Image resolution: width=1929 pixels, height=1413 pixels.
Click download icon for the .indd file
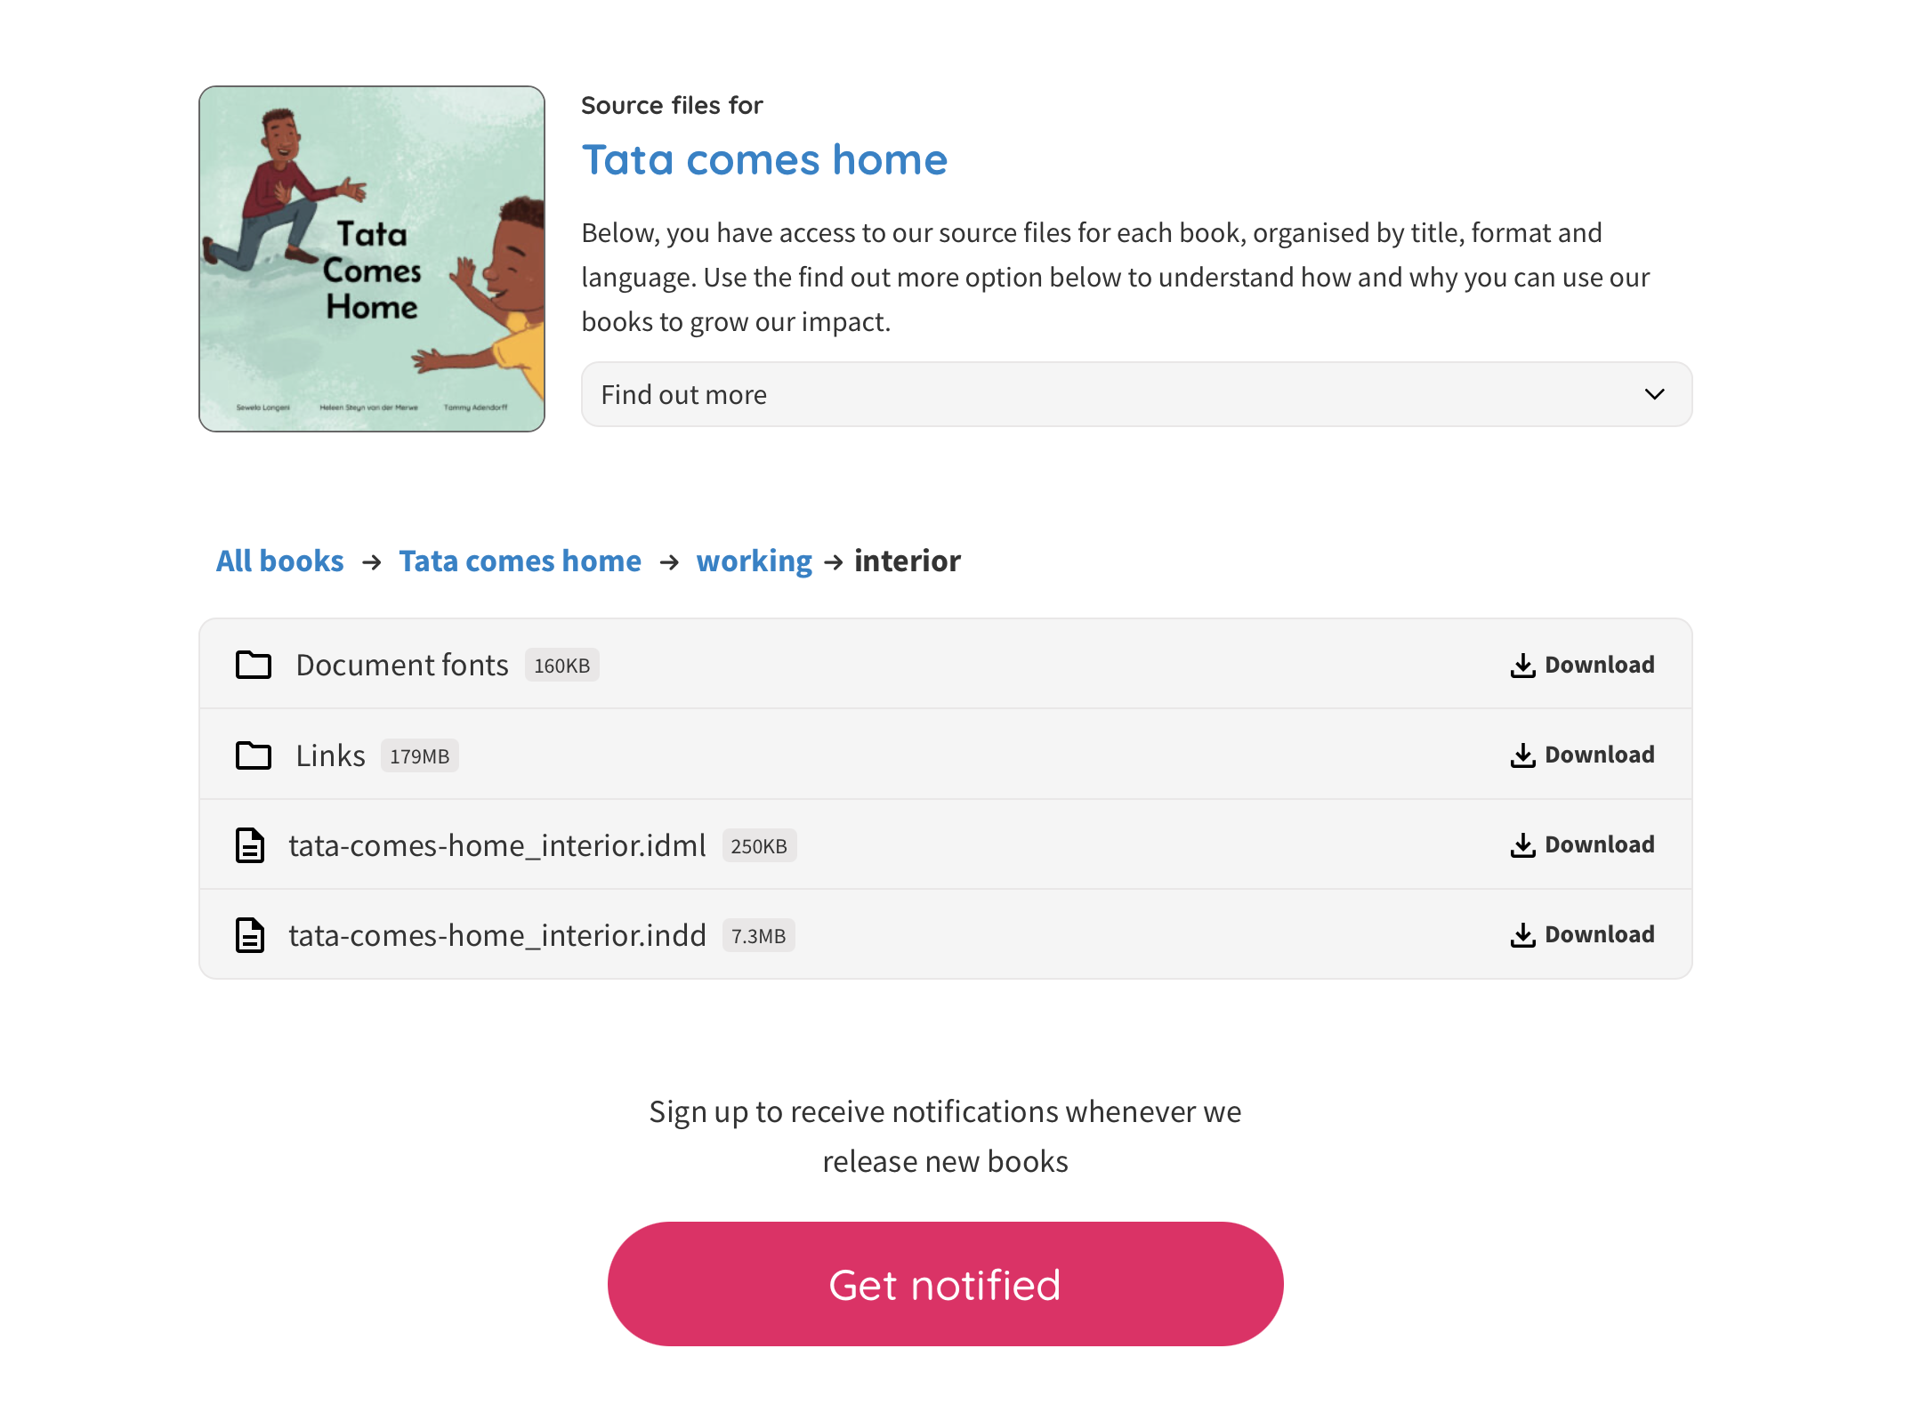pos(1522,935)
